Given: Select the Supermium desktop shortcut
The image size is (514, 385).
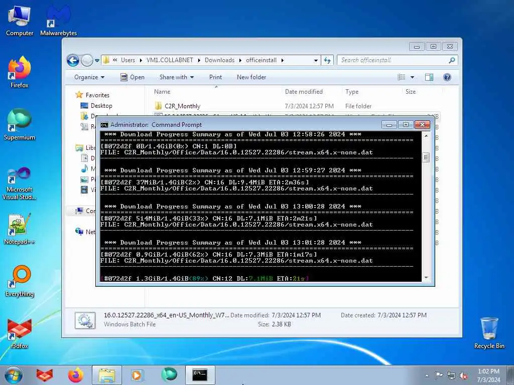Looking at the screenshot, I should [x=20, y=124].
